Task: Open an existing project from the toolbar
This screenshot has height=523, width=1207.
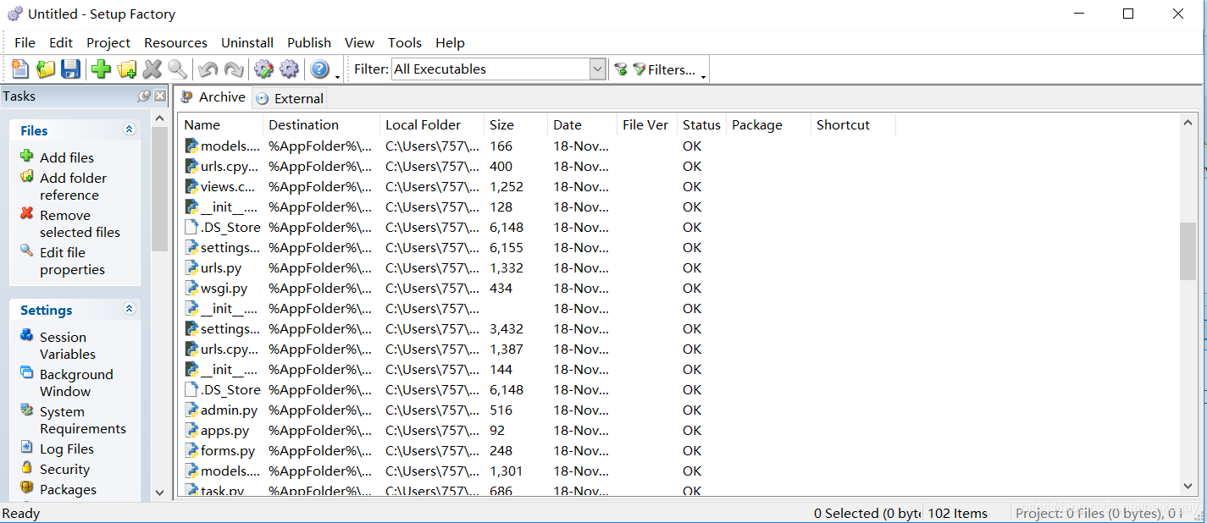Action: tap(46, 69)
